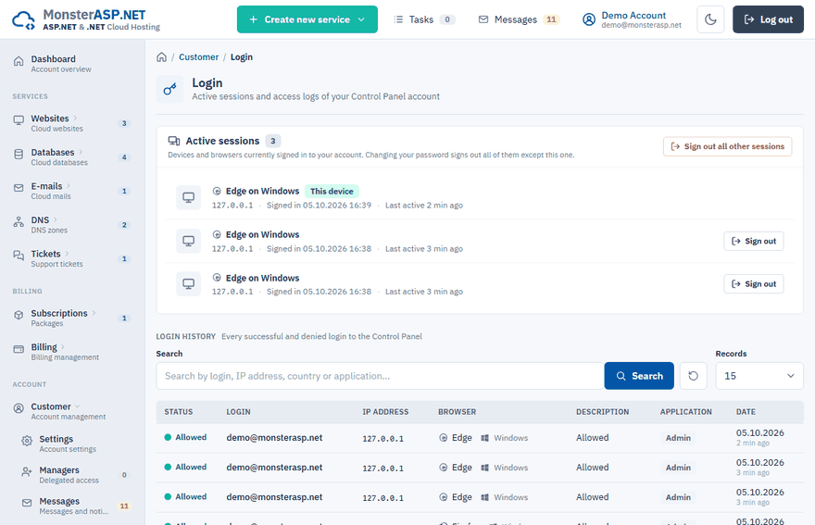This screenshot has height=525, width=815.
Task: Focus the login history search field
Action: pos(380,376)
